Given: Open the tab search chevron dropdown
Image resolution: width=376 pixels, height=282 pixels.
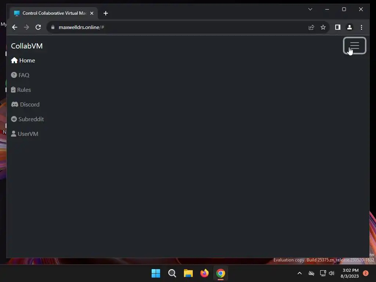Looking at the screenshot, I should tap(310, 9).
